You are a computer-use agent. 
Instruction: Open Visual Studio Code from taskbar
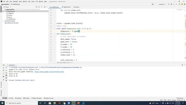83,103
